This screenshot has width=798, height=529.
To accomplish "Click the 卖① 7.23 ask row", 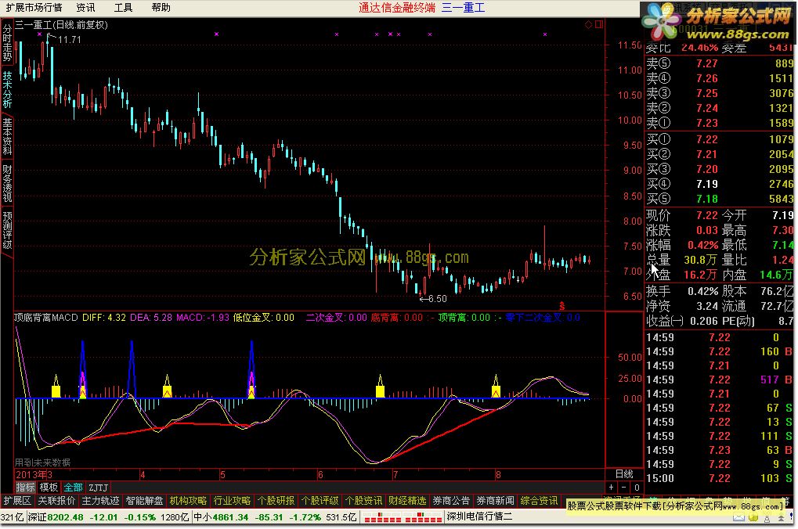I will 719,123.
